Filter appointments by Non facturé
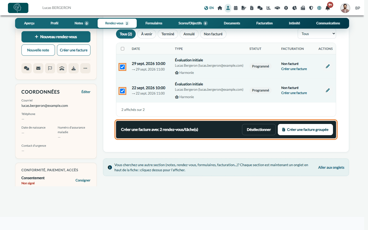Screen dimensions: 368x230 (x=213, y=34)
